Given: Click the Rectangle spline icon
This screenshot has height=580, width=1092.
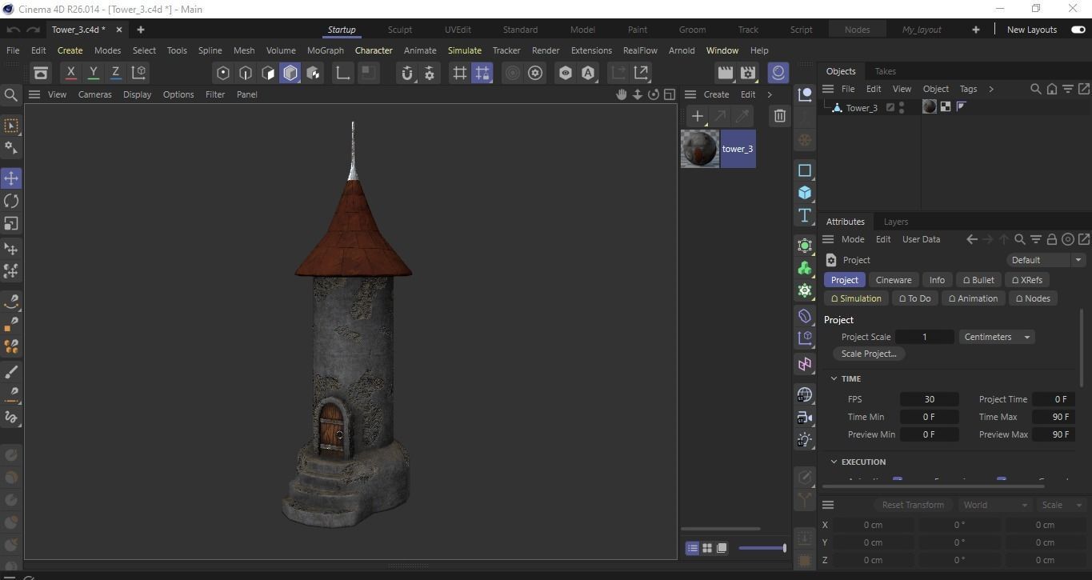Looking at the screenshot, I should click(805, 170).
